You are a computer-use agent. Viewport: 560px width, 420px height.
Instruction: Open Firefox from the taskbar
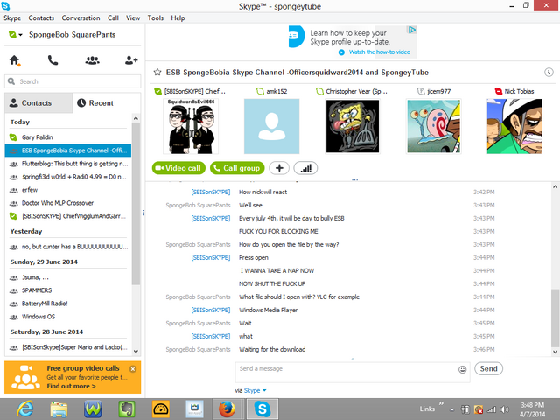click(x=227, y=409)
